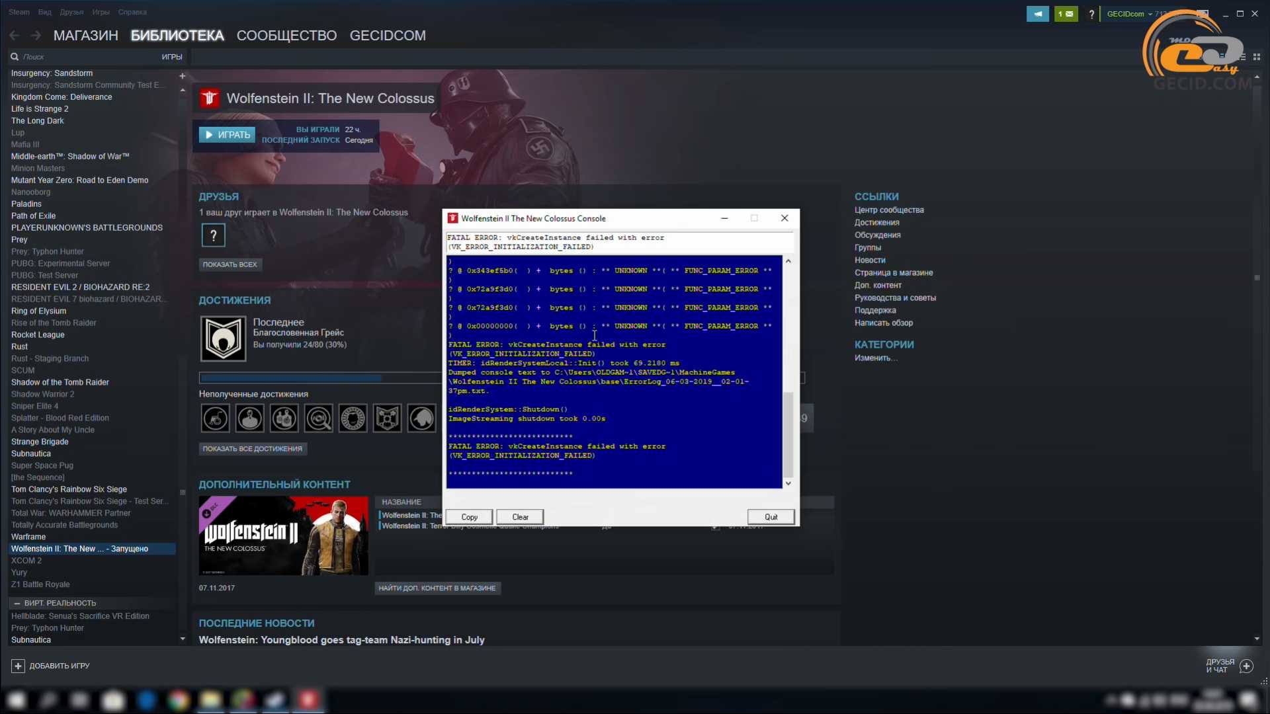Screen dimensions: 1270x714
Task: Open the GECIDcom account dropdown
Action: (x=1129, y=14)
